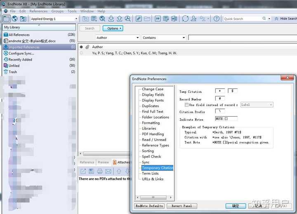297x214 pixels.
Task: Click the Import toolbar icon
Action: point(111,19)
